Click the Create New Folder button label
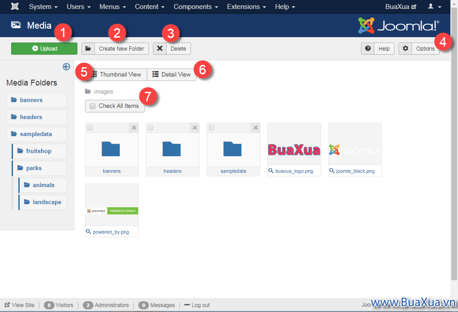Screen dimensions: 458x312 click(x=121, y=48)
